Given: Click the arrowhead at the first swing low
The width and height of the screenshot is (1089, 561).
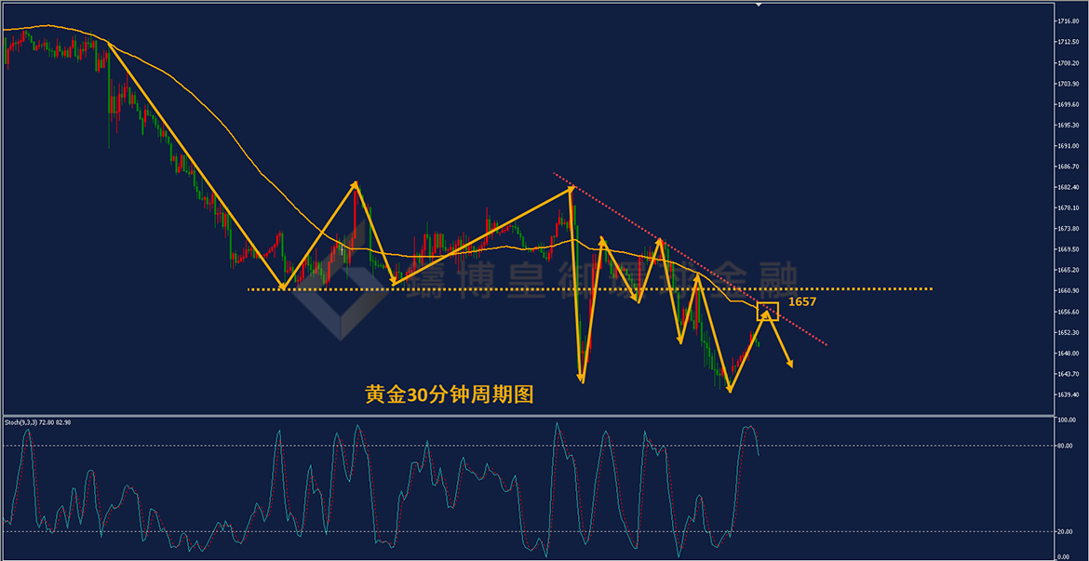Looking at the screenshot, I should pyautogui.click(x=281, y=286).
